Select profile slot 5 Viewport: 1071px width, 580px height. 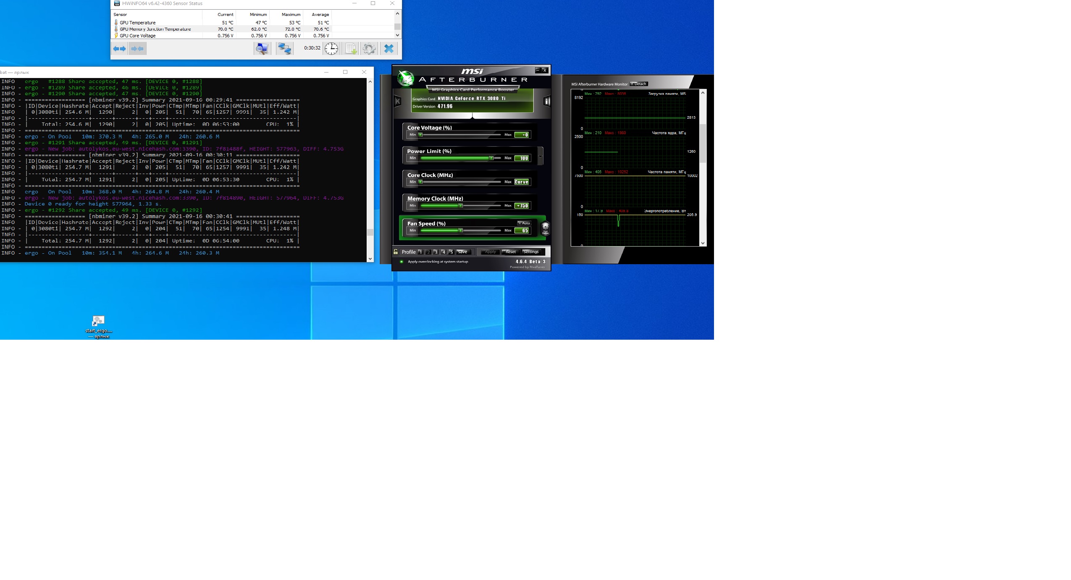pos(451,252)
